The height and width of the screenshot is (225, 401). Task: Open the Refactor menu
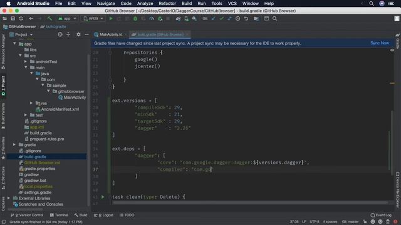tap(167, 4)
